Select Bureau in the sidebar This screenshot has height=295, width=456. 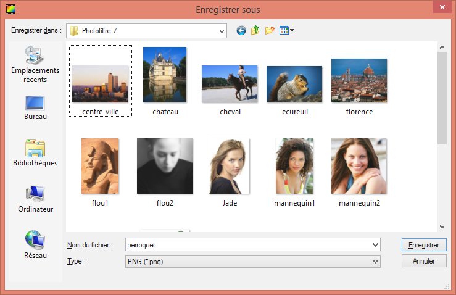[35, 107]
